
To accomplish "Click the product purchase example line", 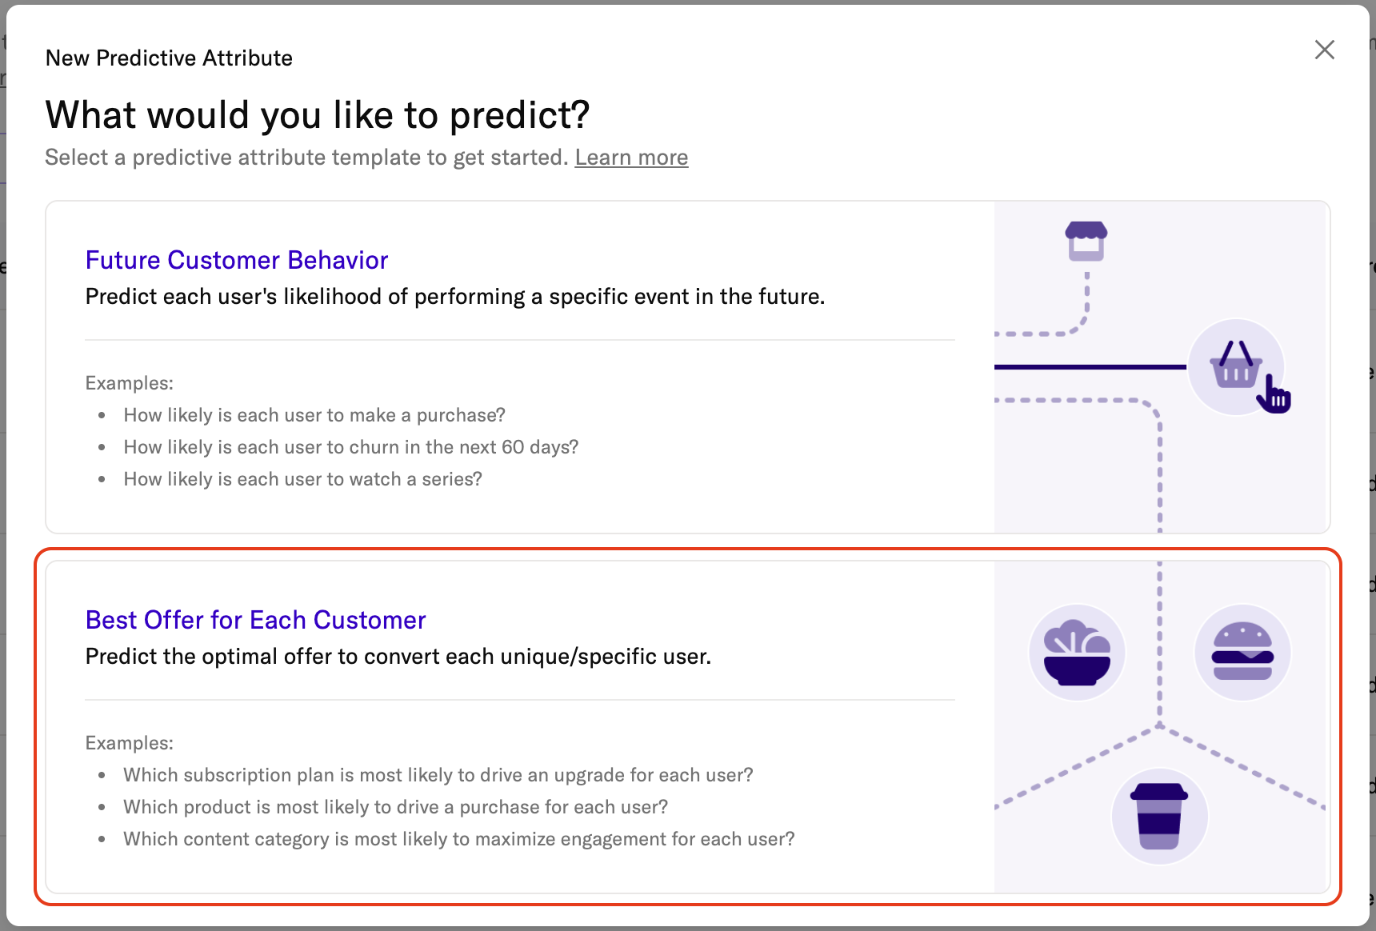I will pos(395,807).
